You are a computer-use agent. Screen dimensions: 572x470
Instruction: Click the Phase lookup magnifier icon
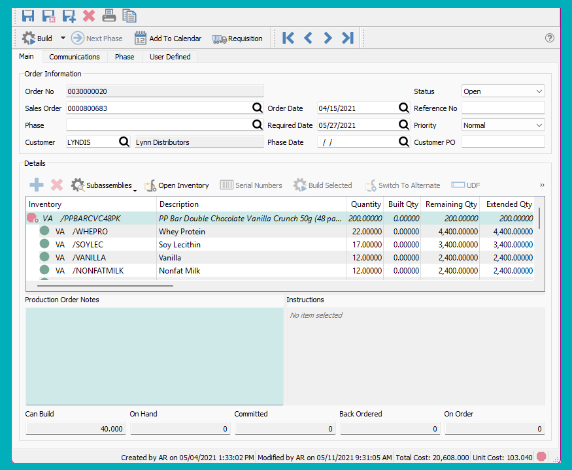pos(258,125)
